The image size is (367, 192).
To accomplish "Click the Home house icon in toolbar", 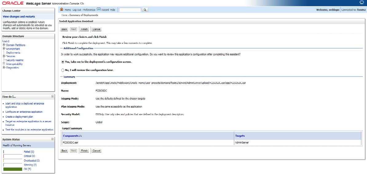I will [61, 9].
